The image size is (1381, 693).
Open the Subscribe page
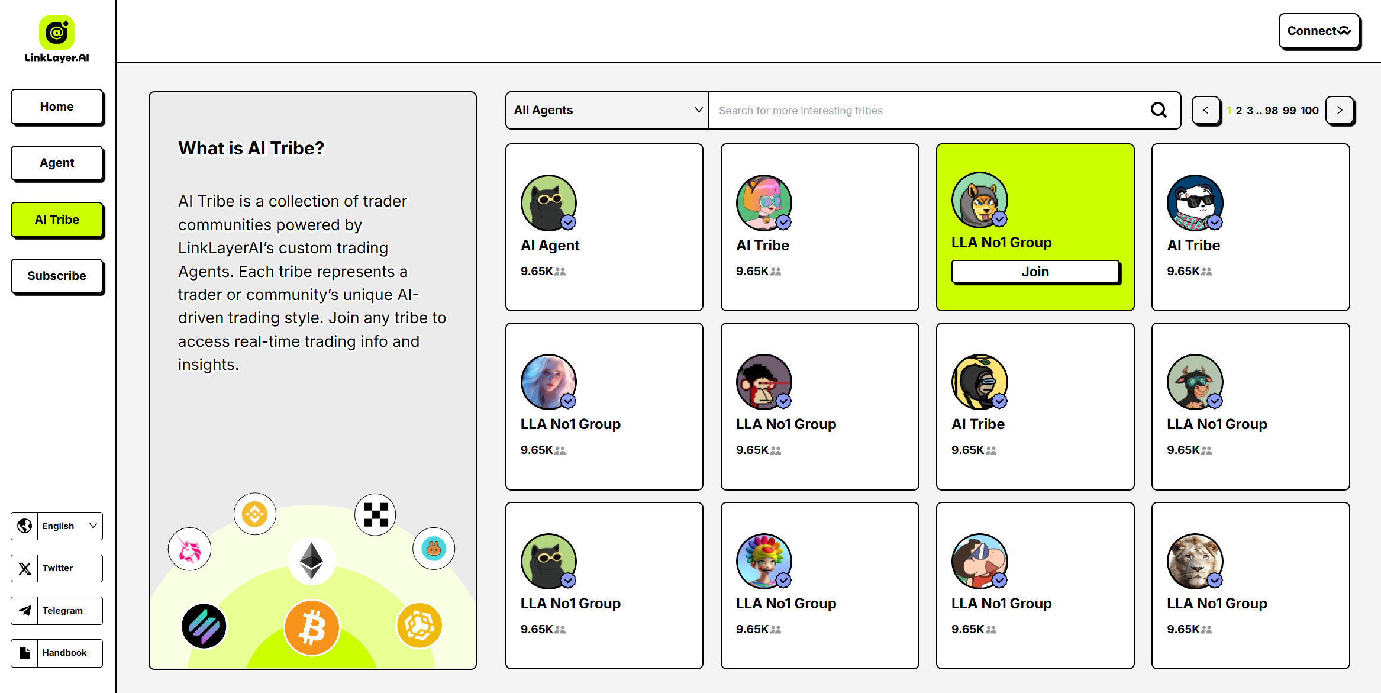click(57, 276)
